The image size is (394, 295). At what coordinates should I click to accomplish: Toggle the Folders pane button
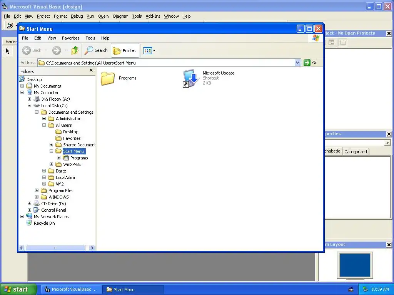[125, 51]
